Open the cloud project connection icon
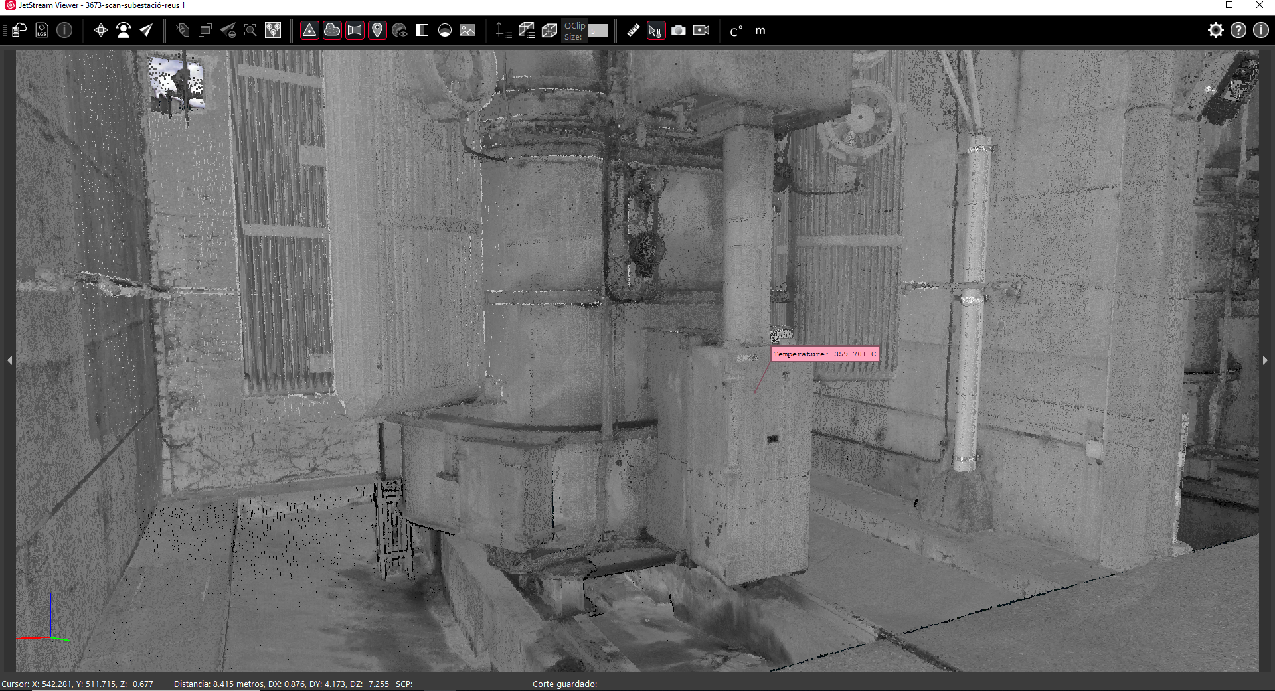The width and height of the screenshot is (1275, 691). (x=19, y=30)
